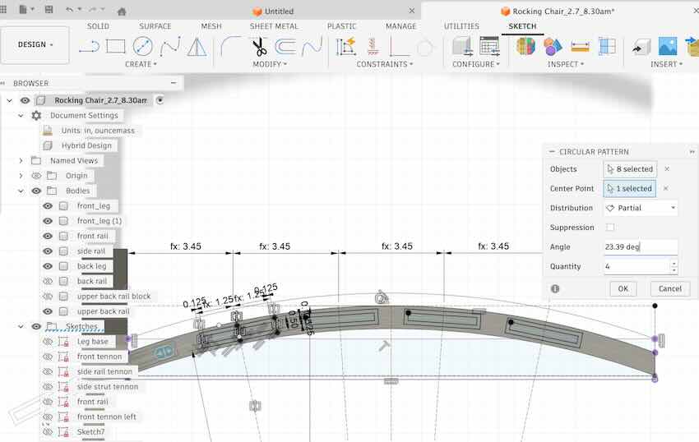The image size is (699, 442).
Task: Click the Home icon in title bar
Action: 121,12
